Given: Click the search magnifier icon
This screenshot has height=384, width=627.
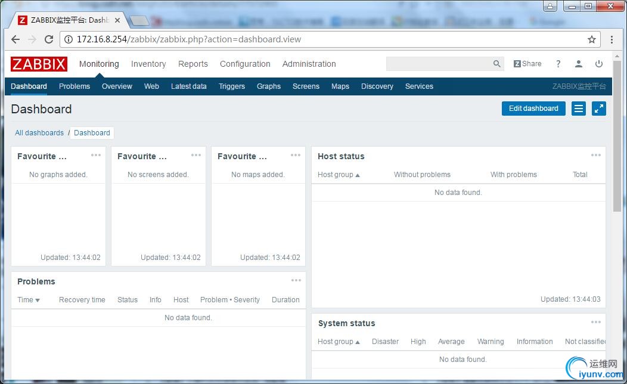Looking at the screenshot, I should pyautogui.click(x=496, y=64).
